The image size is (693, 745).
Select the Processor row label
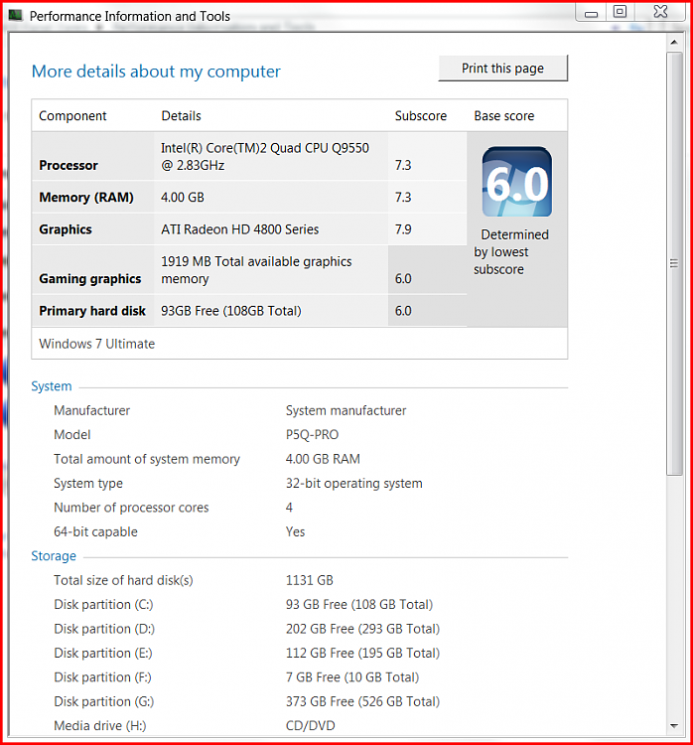tap(69, 165)
